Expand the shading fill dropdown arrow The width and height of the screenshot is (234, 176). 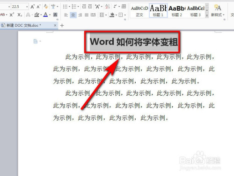tap(117, 15)
